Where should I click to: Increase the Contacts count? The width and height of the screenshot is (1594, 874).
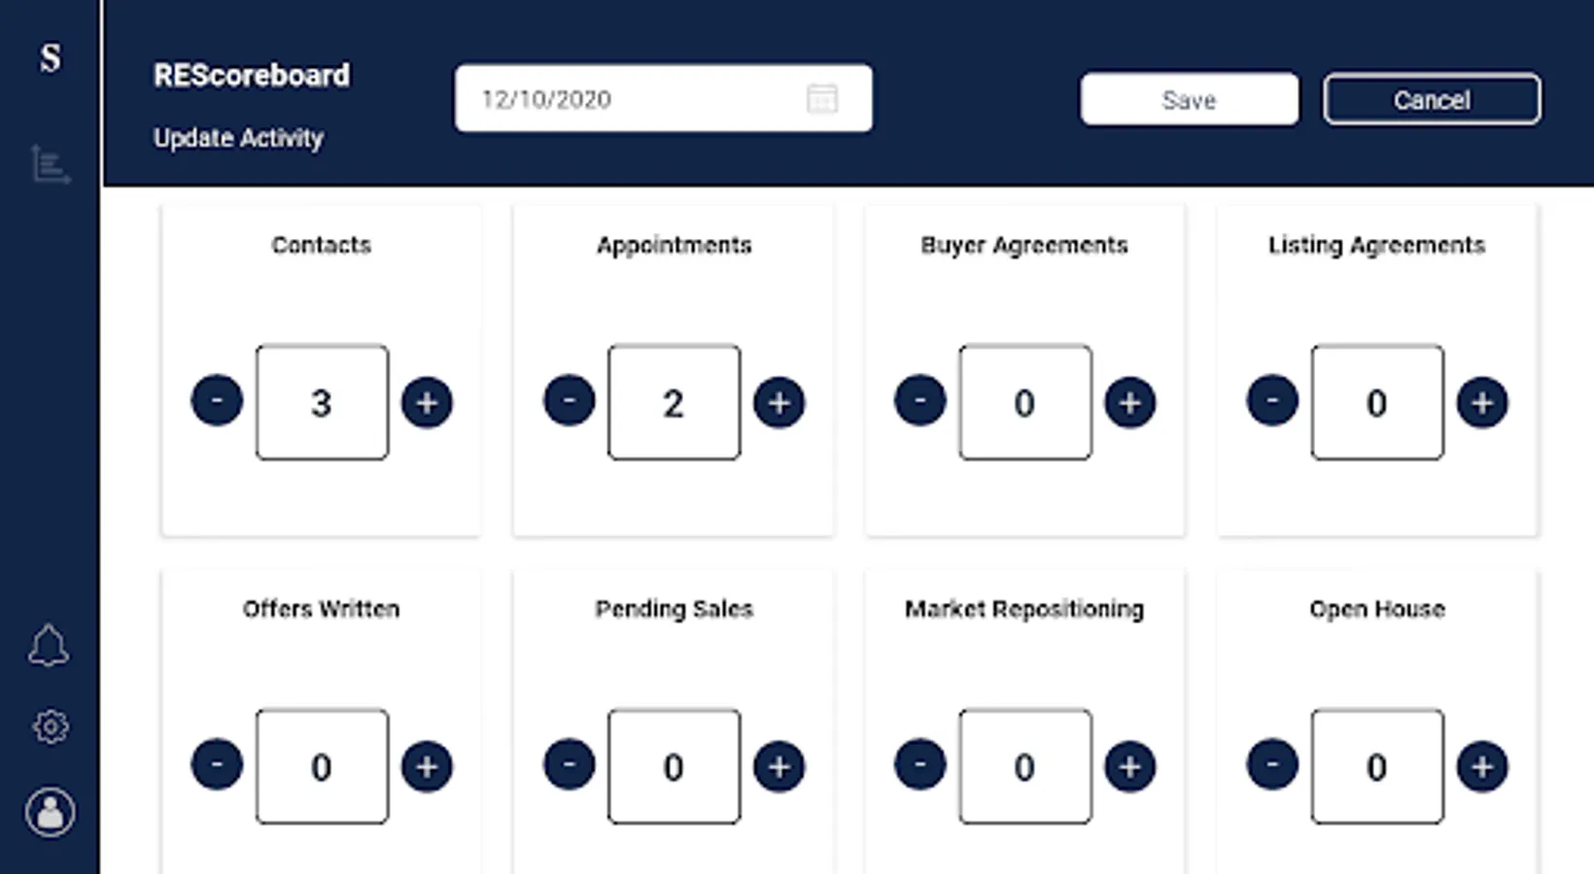[x=427, y=402]
